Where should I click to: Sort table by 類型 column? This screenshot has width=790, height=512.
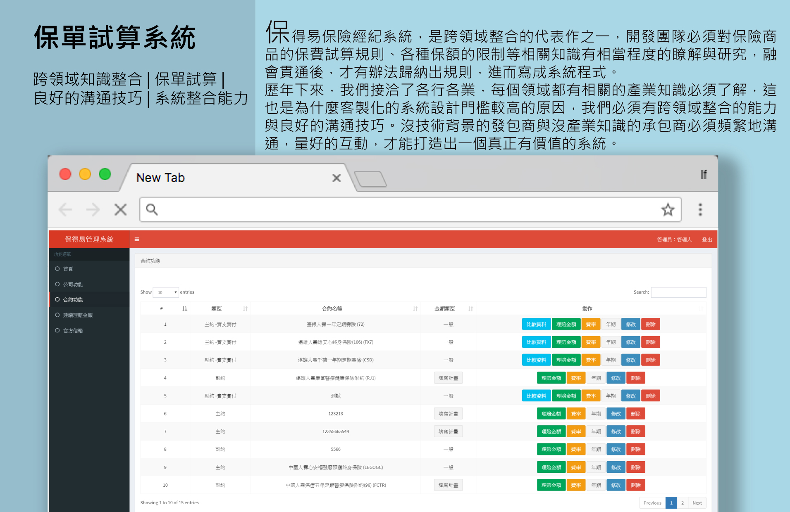[245, 308]
